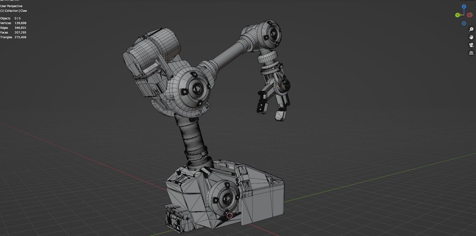Click the edge count '346,831'
Viewport: 476px width, 236px height.
pos(20,28)
